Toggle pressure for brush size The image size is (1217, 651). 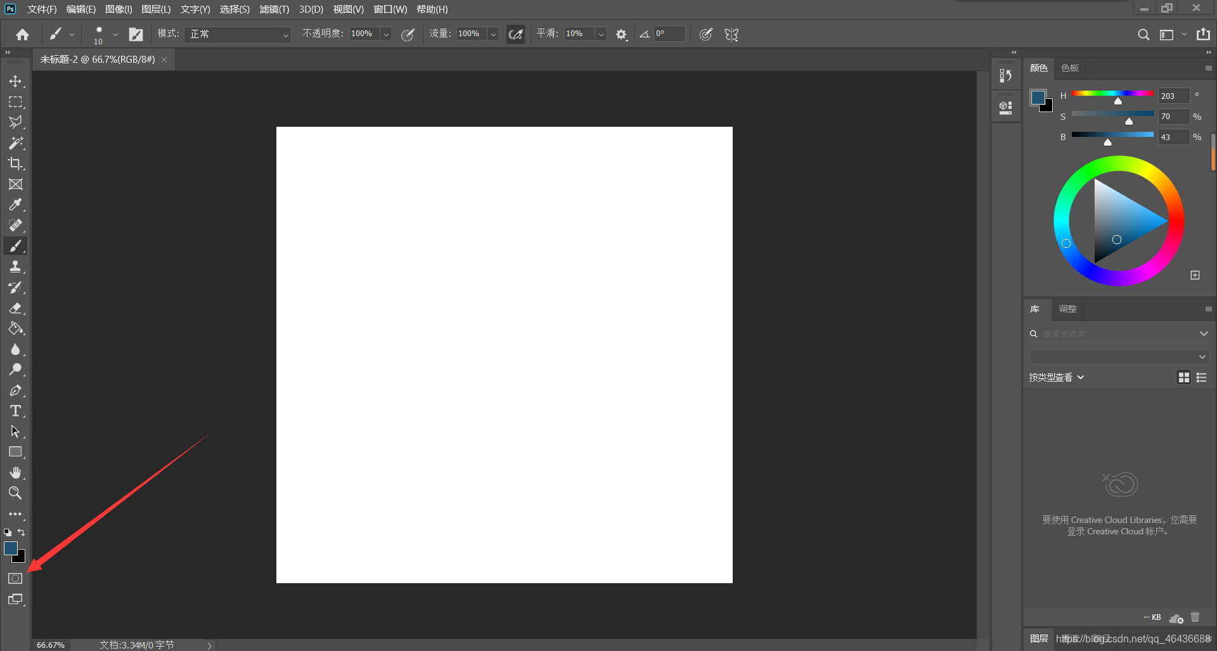(706, 34)
